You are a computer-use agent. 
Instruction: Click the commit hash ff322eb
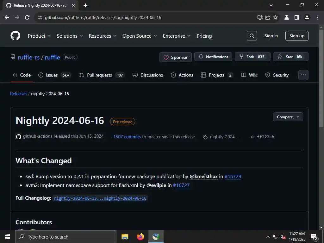265,137
